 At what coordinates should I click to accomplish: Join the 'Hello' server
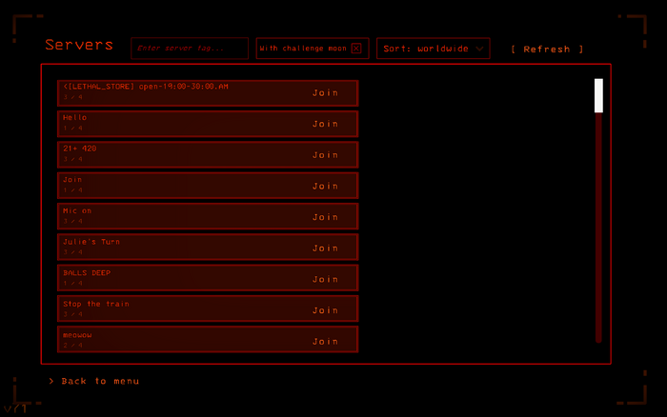coord(325,124)
